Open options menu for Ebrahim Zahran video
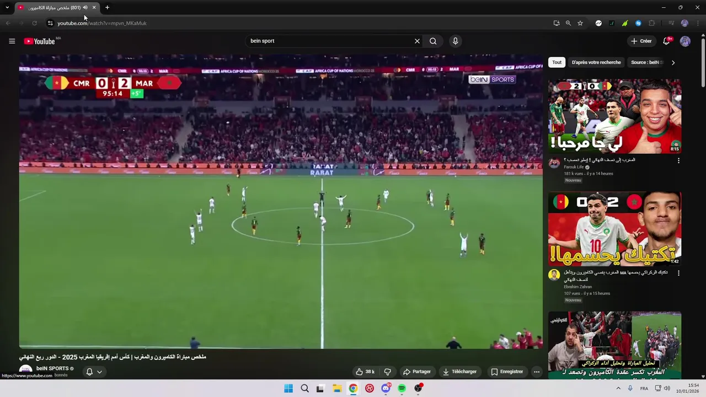 (678, 273)
